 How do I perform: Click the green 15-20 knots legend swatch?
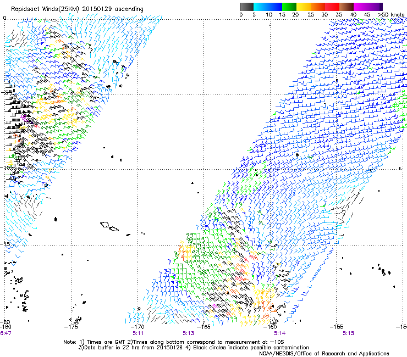tap(289, 7)
